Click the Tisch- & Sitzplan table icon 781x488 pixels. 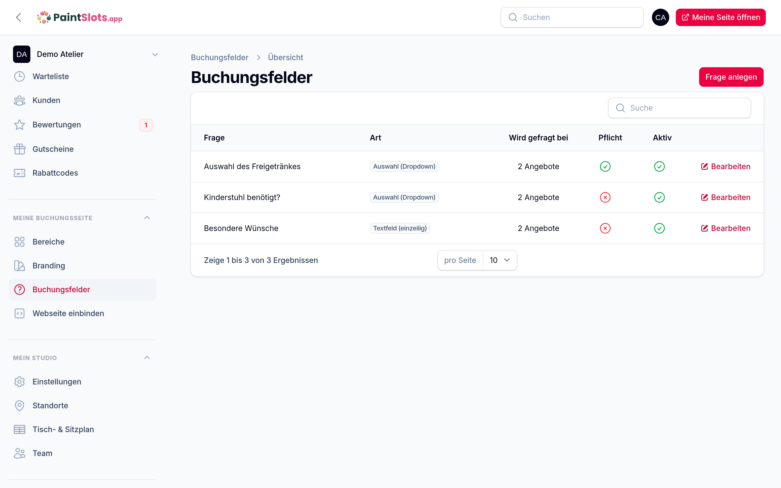19,429
